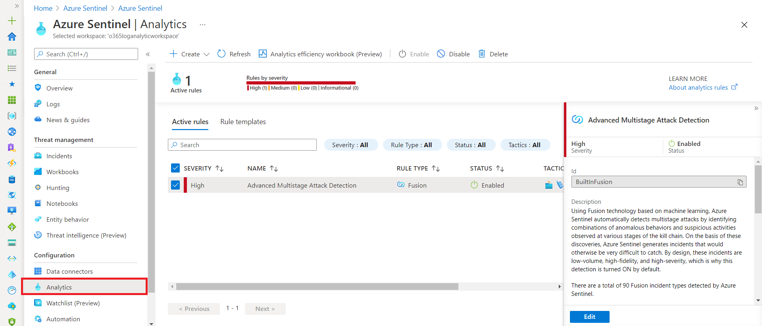Image resolution: width=762 pixels, height=326 pixels.
Task: Switch to Rule templates tab
Action: click(x=243, y=122)
